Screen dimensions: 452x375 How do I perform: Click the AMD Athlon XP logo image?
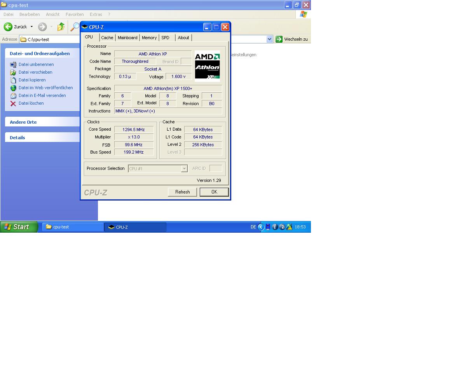(207, 66)
